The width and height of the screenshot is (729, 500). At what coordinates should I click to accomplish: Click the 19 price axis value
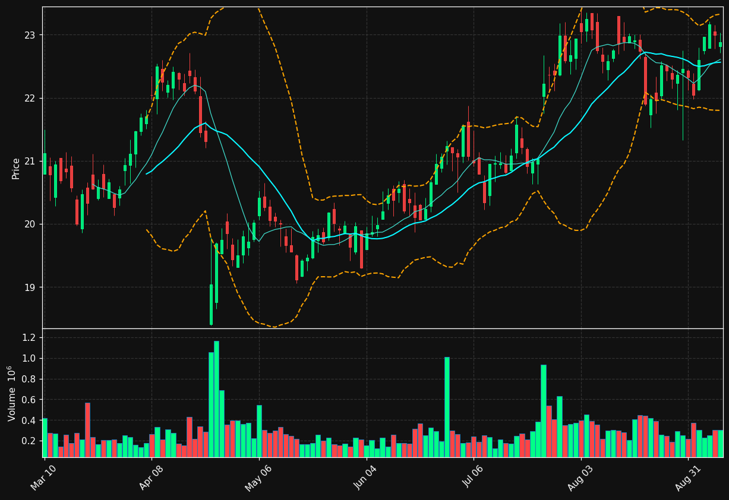[30, 287]
